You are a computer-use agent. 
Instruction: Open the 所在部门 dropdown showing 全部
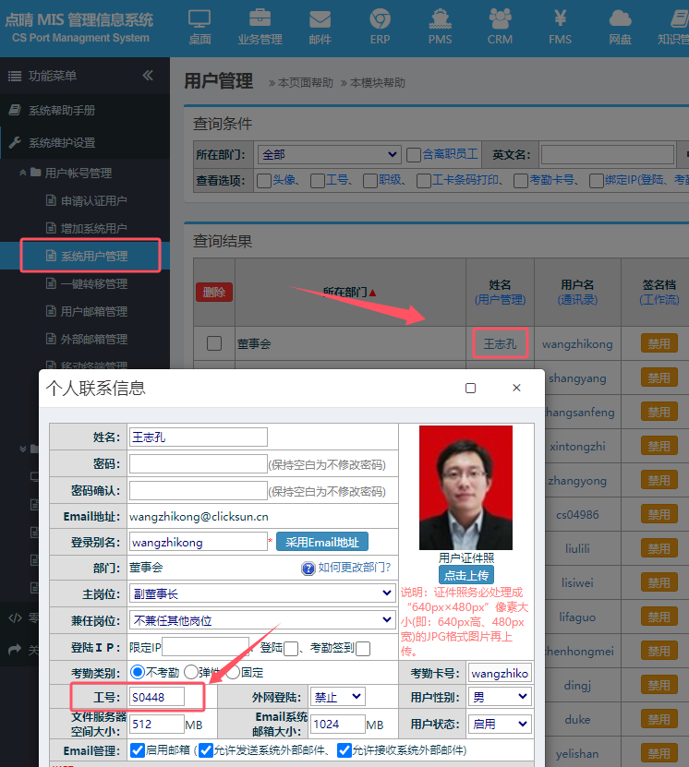coord(329,154)
